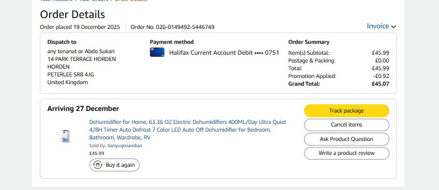
Task: Click the PETERLEE SR8 4JG address line
Action: (x=70, y=74)
